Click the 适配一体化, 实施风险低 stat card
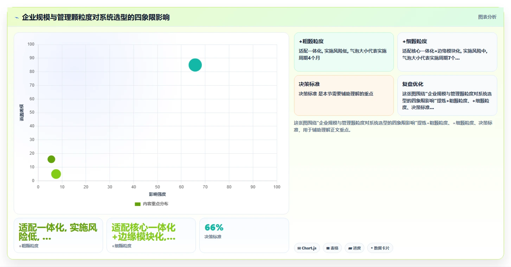511x267 pixels. point(58,235)
